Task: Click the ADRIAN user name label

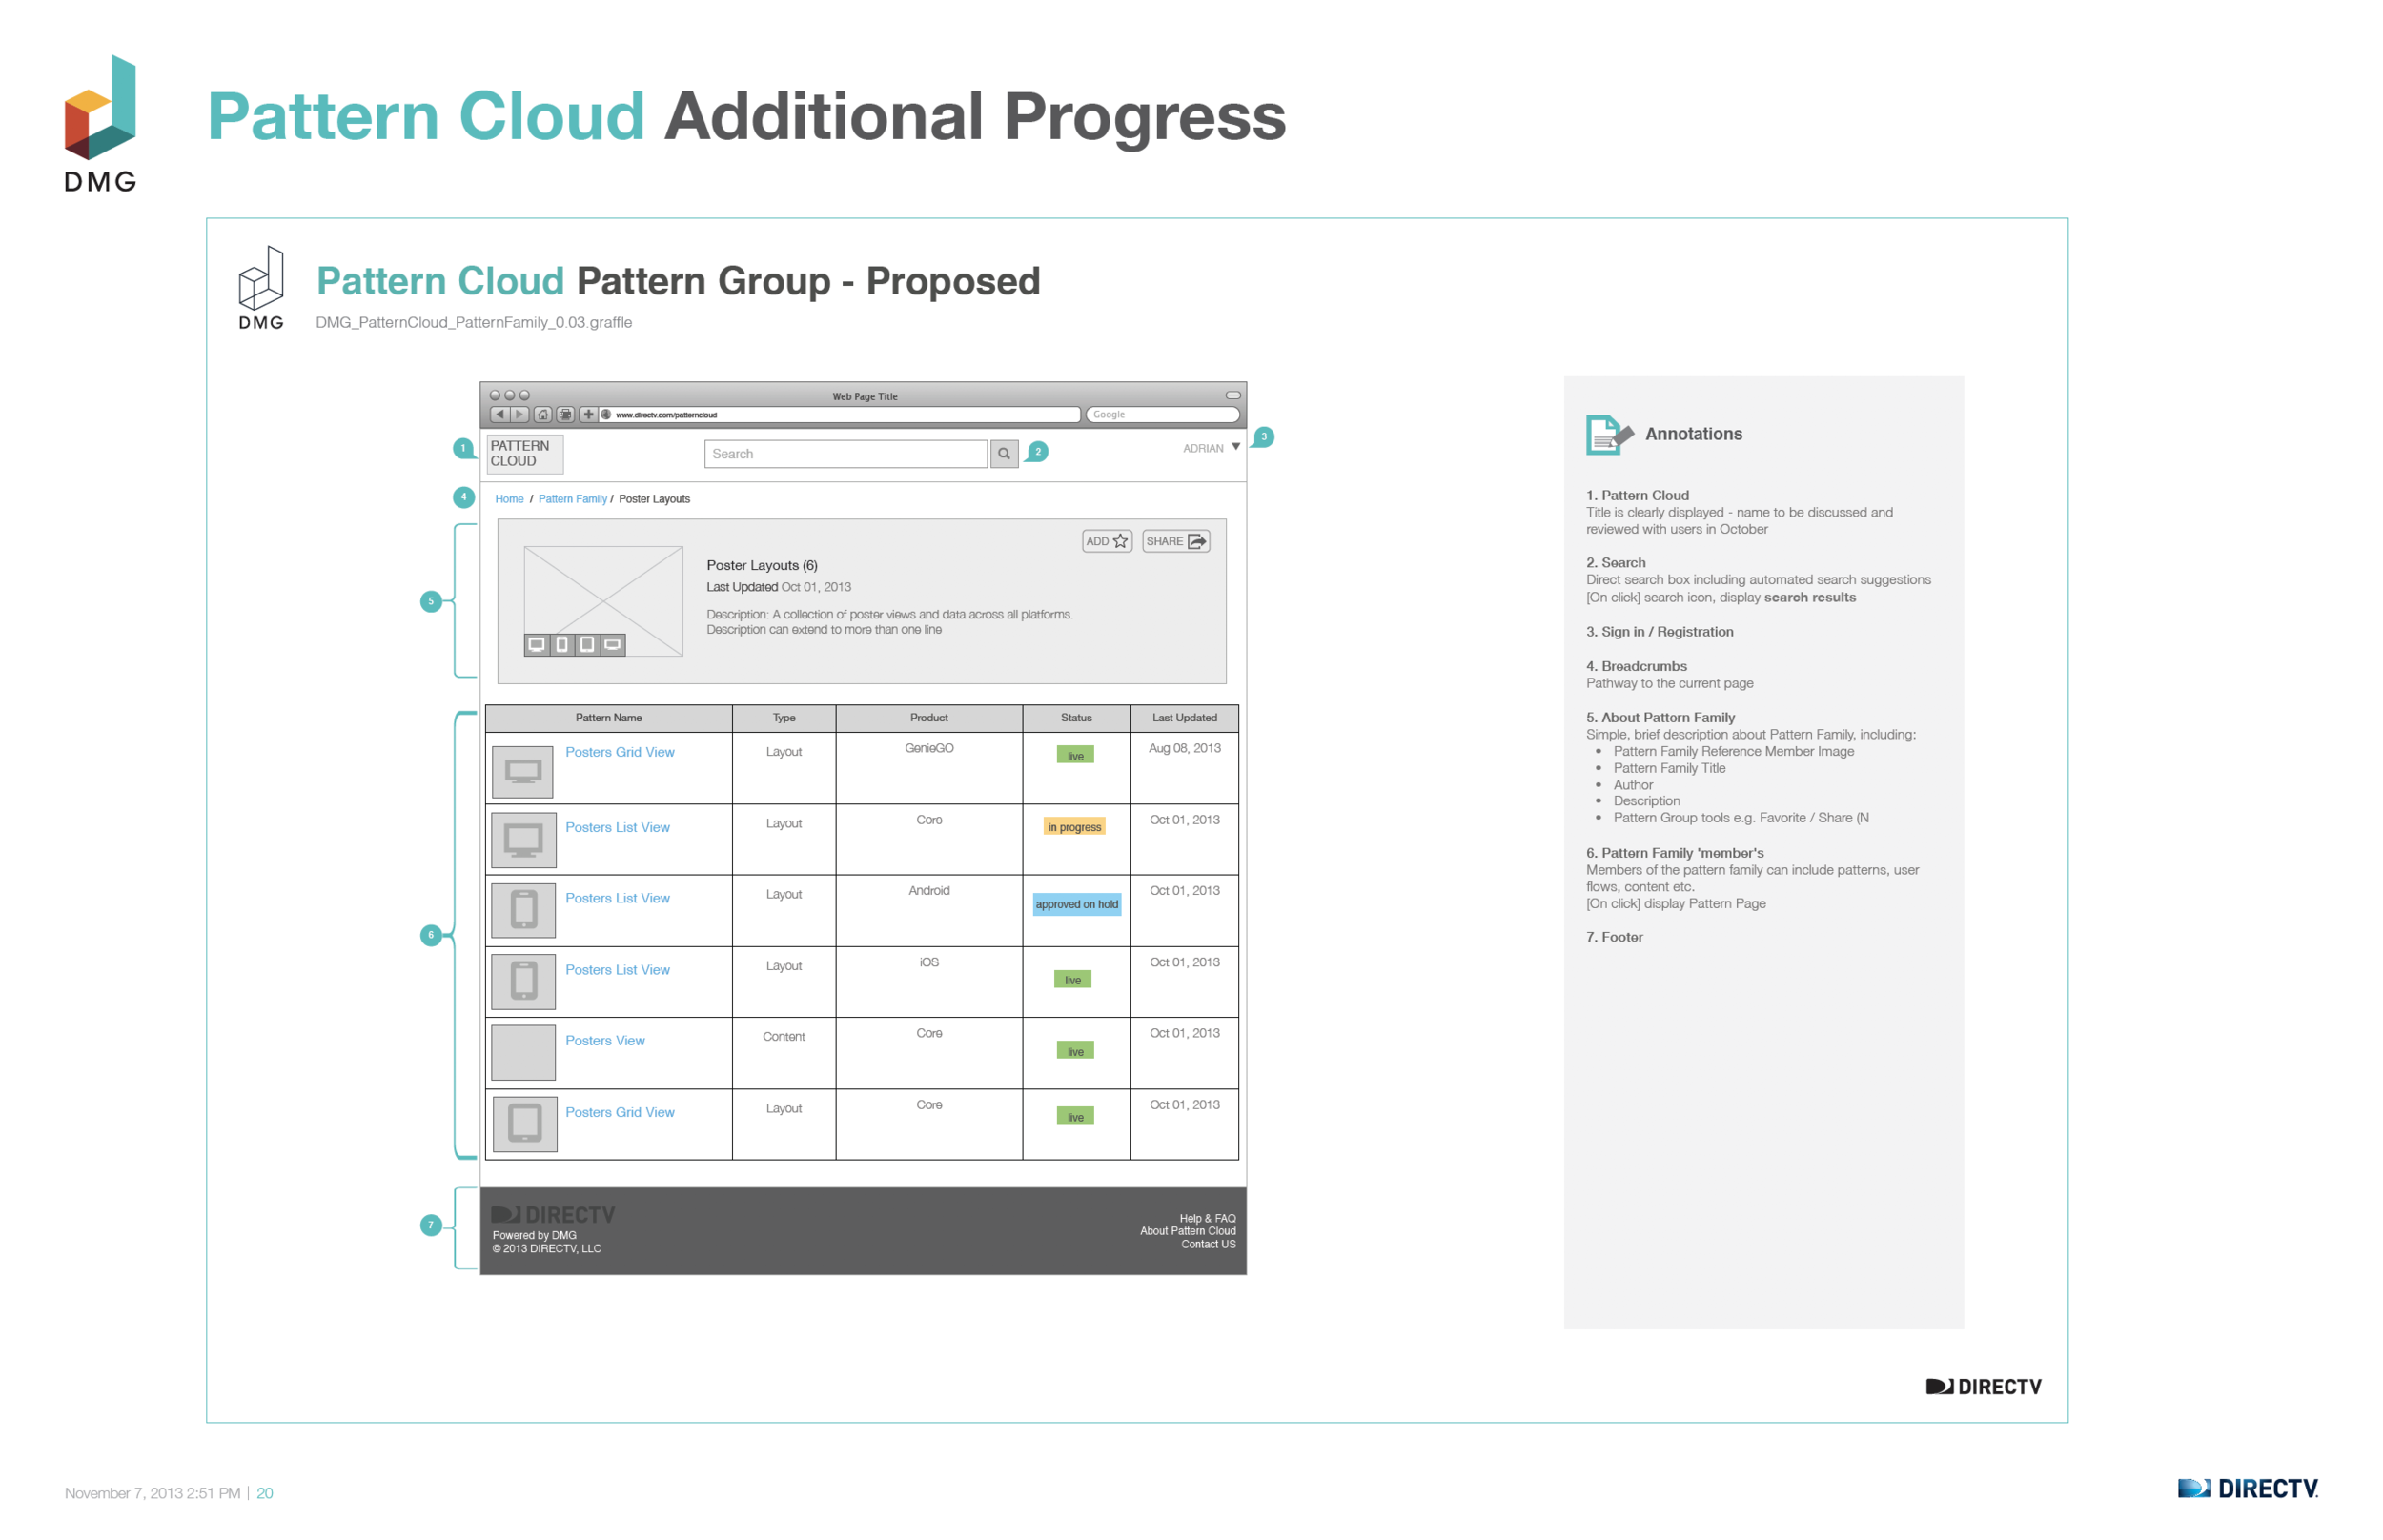Action: pyautogui.click(x=1202, y=448)
